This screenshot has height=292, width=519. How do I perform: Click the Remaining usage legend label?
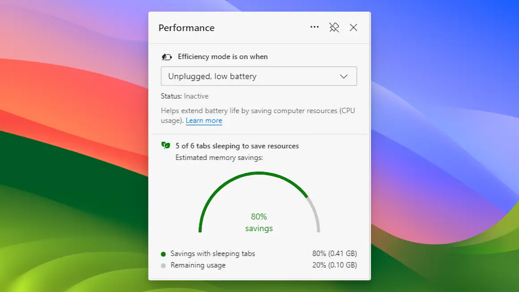(x=198, y=265)
